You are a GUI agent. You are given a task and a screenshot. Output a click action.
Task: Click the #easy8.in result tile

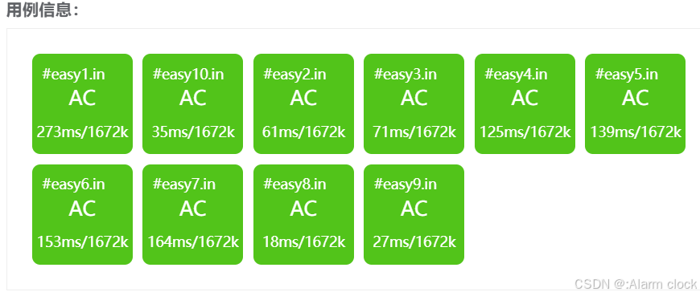303,214
